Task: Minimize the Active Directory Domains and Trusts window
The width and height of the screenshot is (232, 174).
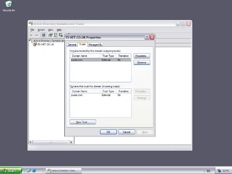Action: [x=178, y=24]
